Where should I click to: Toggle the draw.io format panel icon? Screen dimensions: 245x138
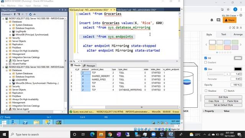coord(237,28)
